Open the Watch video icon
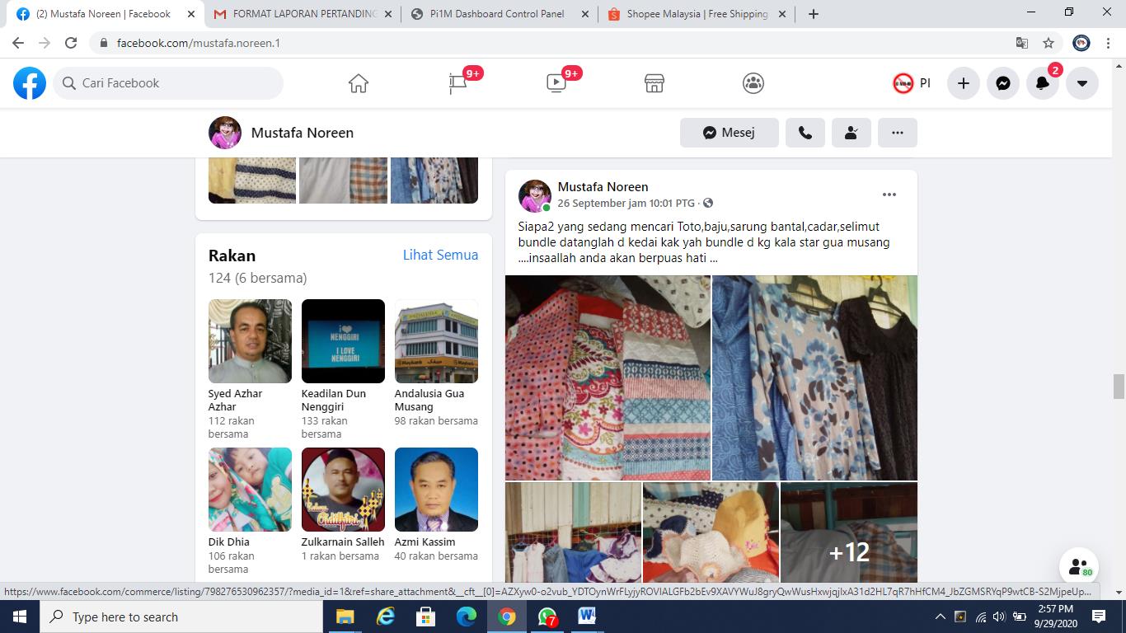1126x633 pixels. [x=556, y=83]
